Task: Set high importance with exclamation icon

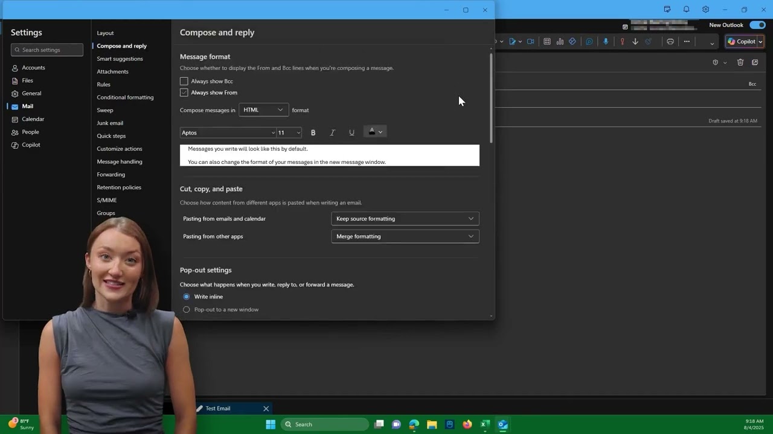Action: pyautogui.click(x=622, y=42)
